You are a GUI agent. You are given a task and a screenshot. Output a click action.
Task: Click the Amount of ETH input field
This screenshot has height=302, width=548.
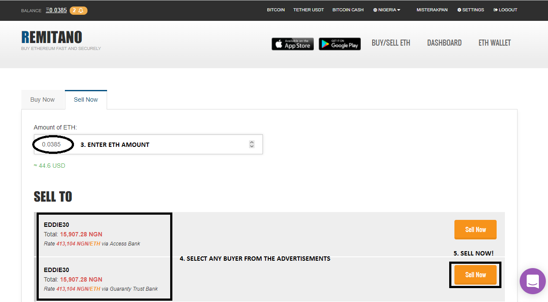tap(148, 144)
